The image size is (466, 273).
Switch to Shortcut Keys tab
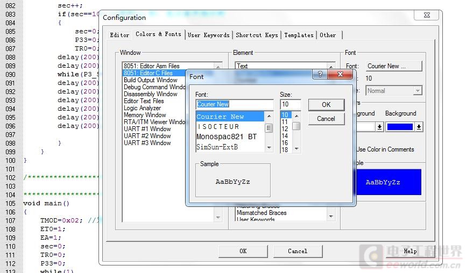257,35
